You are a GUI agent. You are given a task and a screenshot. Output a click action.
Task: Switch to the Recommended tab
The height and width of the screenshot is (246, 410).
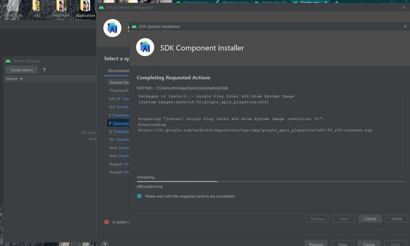(x=119, y=71)
